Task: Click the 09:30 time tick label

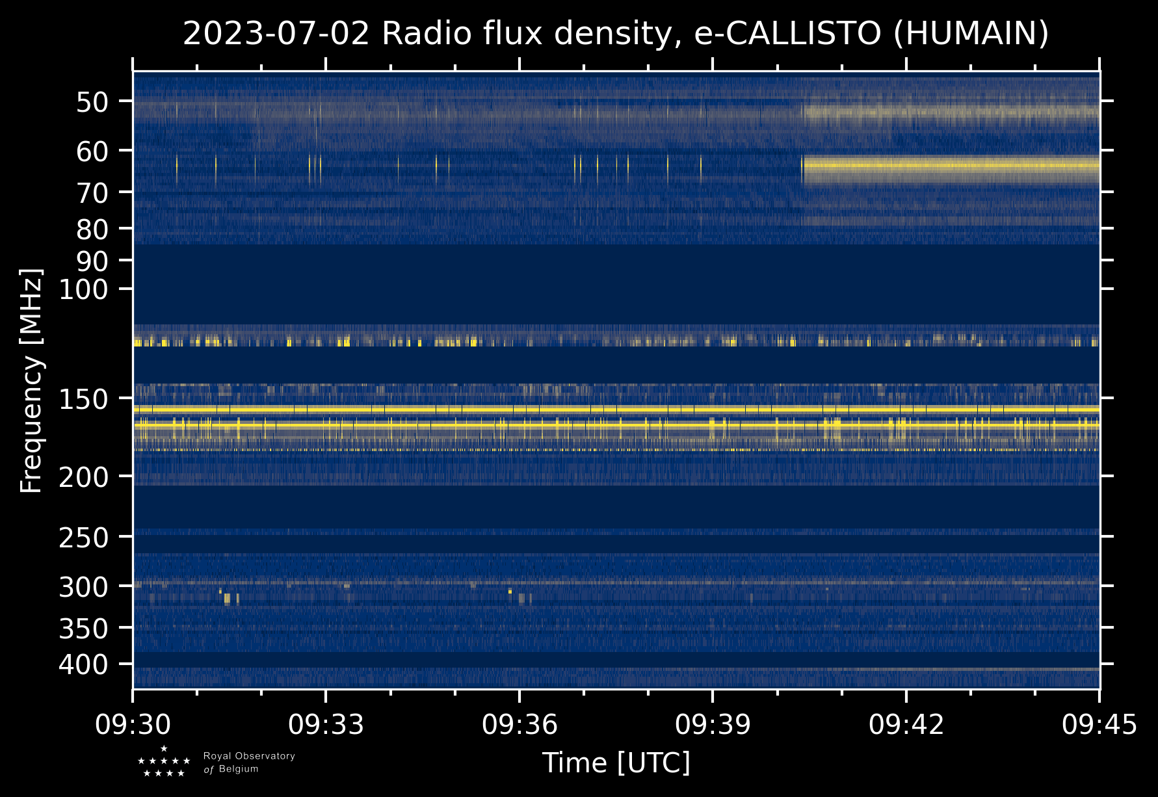Action: pos(133,724)
